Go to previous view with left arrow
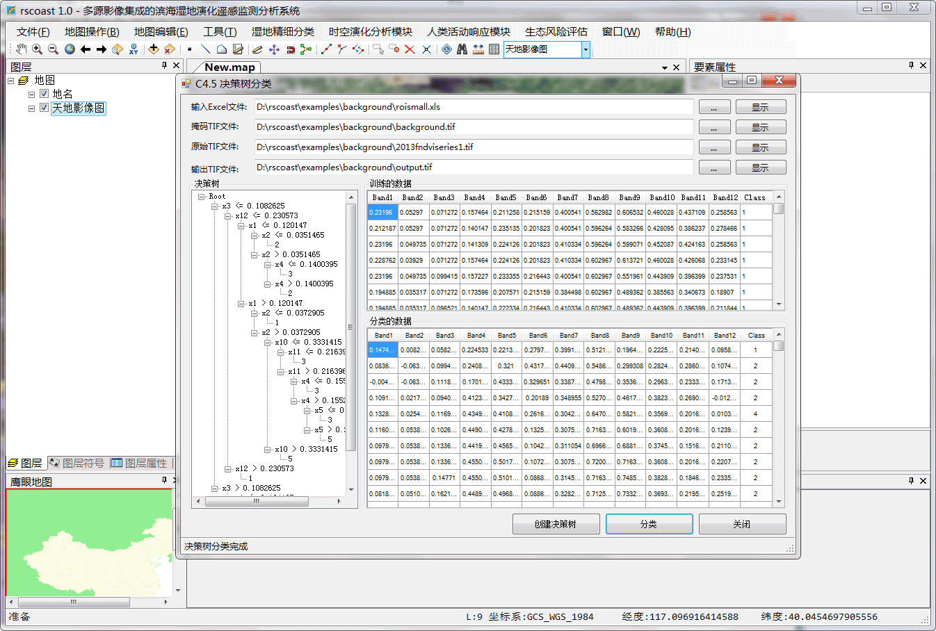 (86, 49)
